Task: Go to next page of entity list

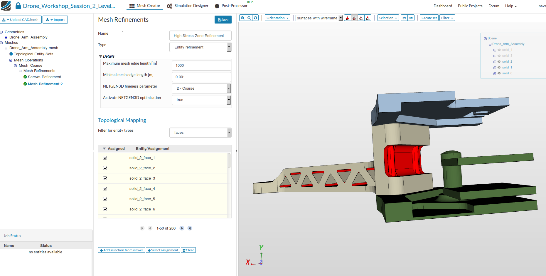Action: pos(182,228)
